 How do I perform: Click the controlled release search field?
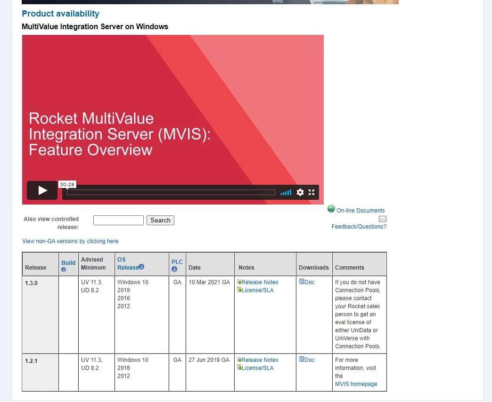pos(118,220)
